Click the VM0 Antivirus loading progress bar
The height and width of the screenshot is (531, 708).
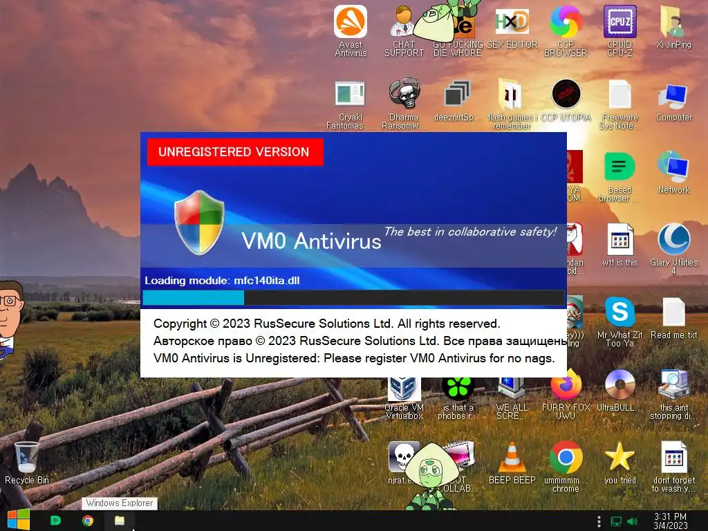353,297
